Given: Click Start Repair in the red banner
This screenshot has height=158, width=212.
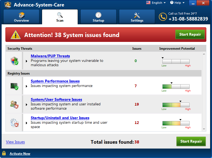Looking at the screenshot, I should pyautogui.click(x=190, y=34).
